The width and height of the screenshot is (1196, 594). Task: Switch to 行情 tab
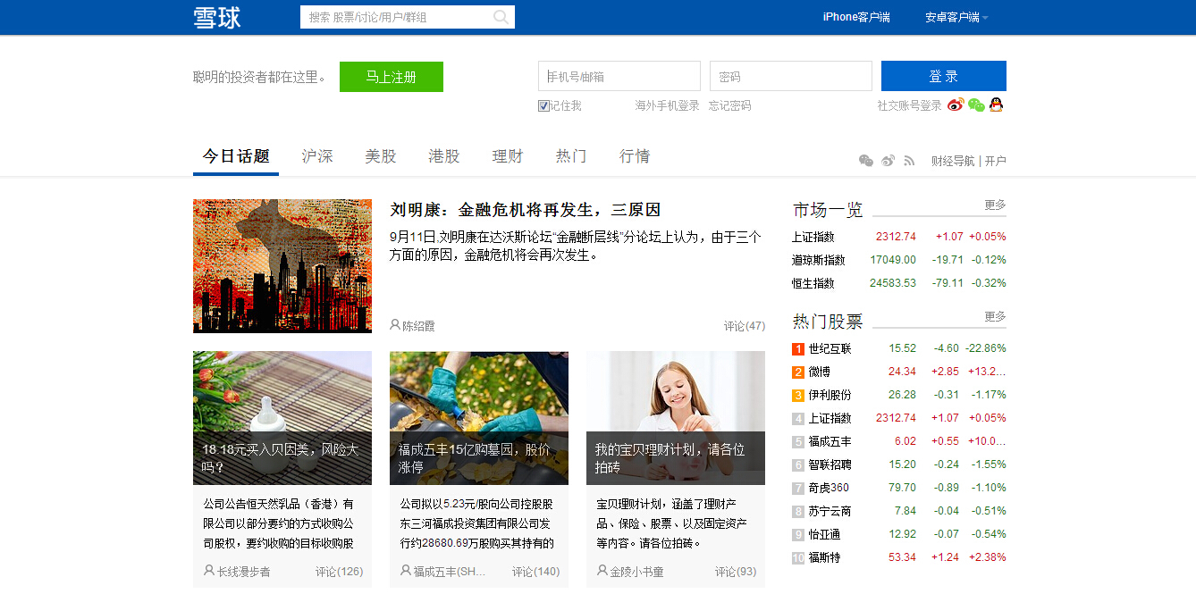click(x=635, y=156)
